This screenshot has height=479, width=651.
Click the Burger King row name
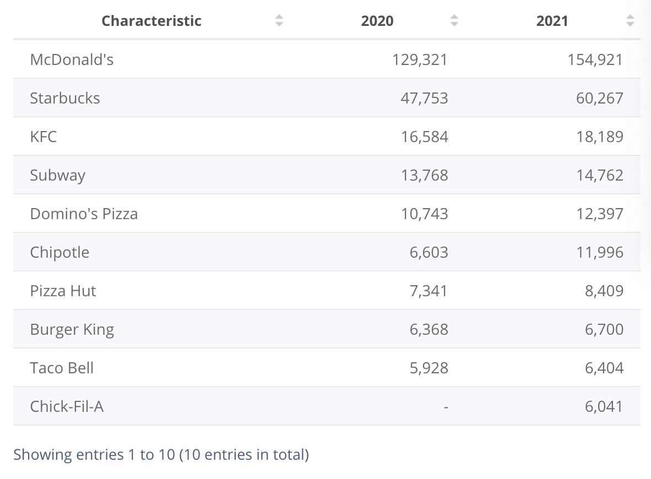(x=72, y=329)
